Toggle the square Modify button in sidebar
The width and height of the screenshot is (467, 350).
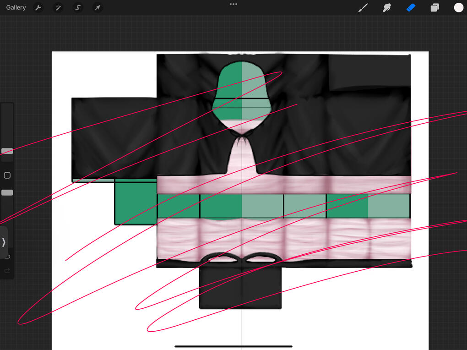pos(7,175)
